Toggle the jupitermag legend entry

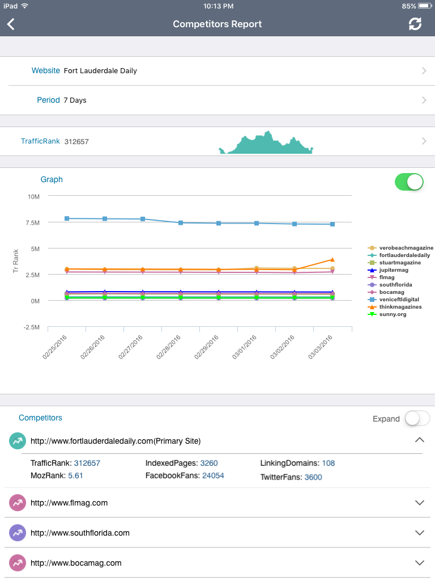coord(387,270)
